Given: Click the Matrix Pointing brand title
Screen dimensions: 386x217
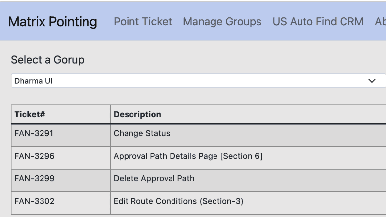Looking at the screenshot, I should tap(52, 22).
